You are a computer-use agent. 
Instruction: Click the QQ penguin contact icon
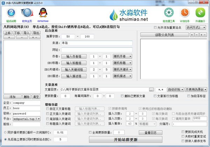pos(43,13)
